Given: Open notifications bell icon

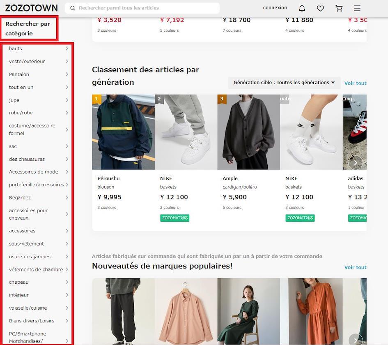Looking at the screenshot, I should pyautogui.click(x=302, y=8).
